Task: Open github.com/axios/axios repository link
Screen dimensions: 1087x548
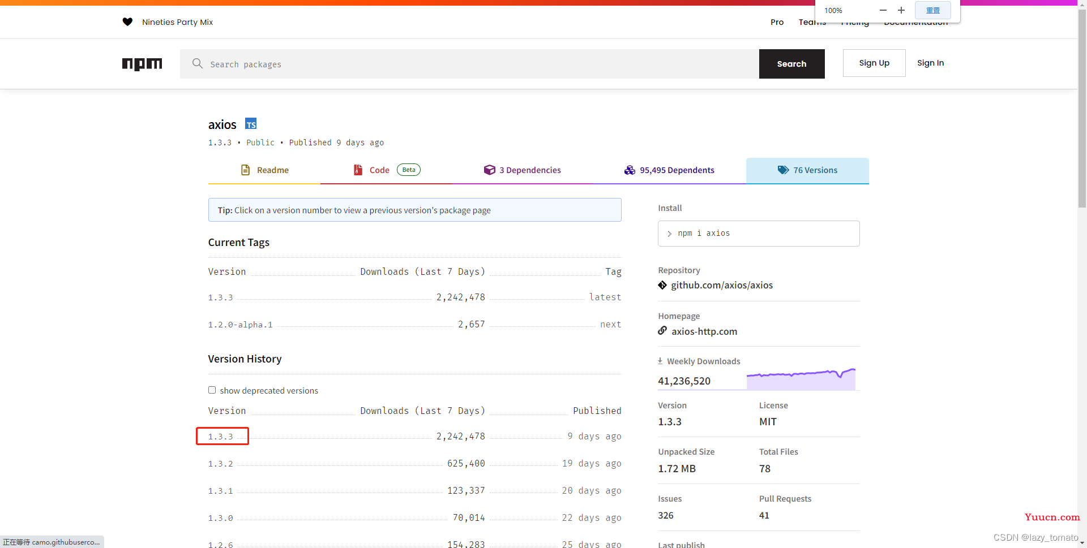Action: tap(722, 285)
